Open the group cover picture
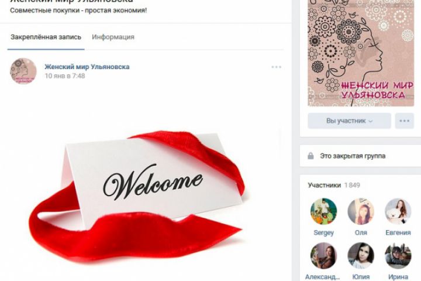This screenshot has height=281, width=421. tap(361, 53)
